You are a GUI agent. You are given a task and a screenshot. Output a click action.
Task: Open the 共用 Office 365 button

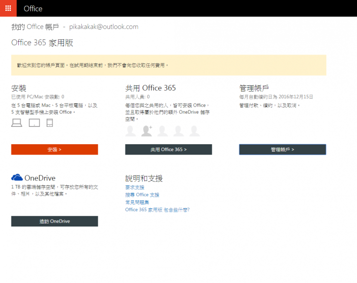tap(169, 150)
